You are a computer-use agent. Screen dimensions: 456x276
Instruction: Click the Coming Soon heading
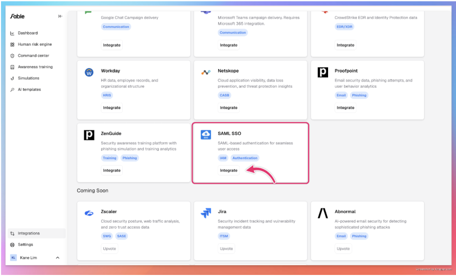pos(92,191)
